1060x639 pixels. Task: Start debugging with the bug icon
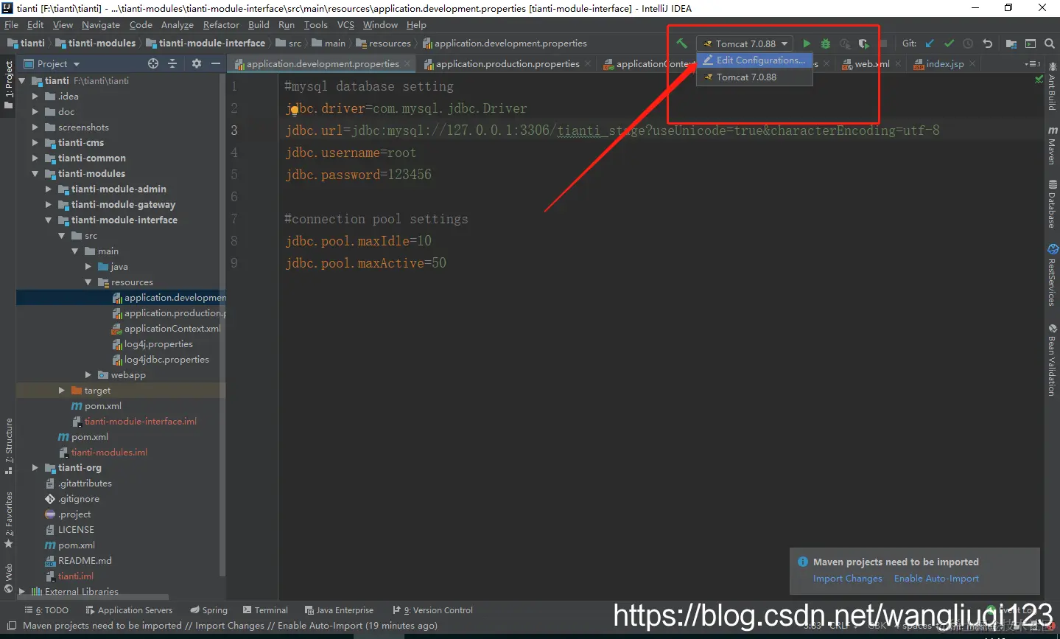826,43
